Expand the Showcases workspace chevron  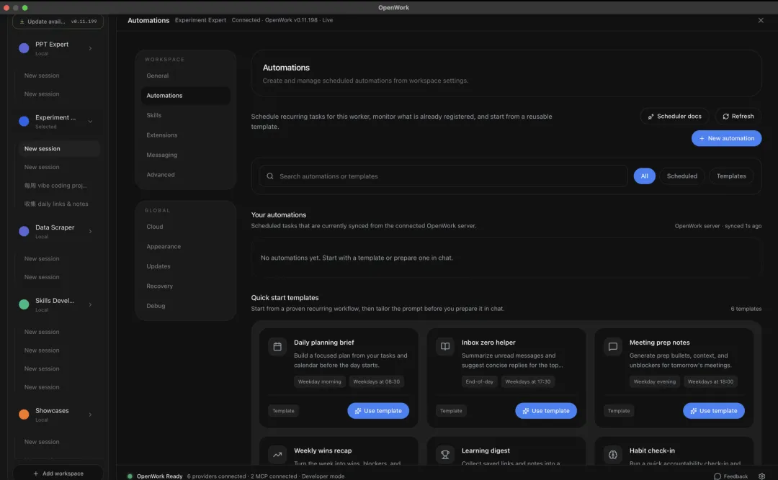click(x=90, y=415)
